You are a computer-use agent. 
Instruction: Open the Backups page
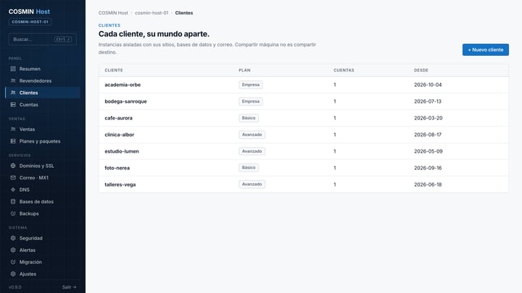[43, 213]
